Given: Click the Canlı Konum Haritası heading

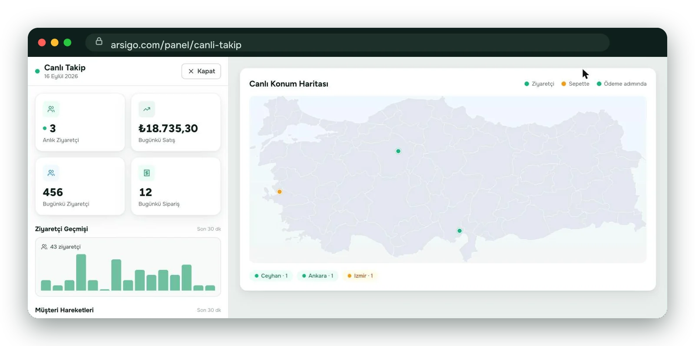Looking at the screenshot, I should pyautogui.click(x=289, y=84).
